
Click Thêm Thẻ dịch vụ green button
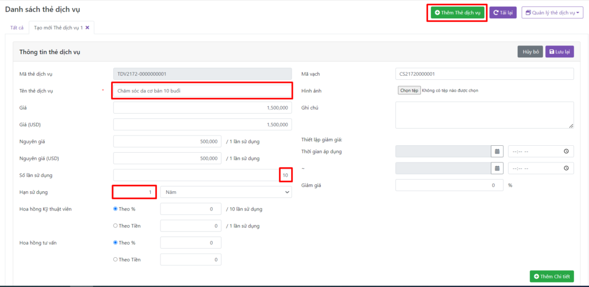point(457,13)
